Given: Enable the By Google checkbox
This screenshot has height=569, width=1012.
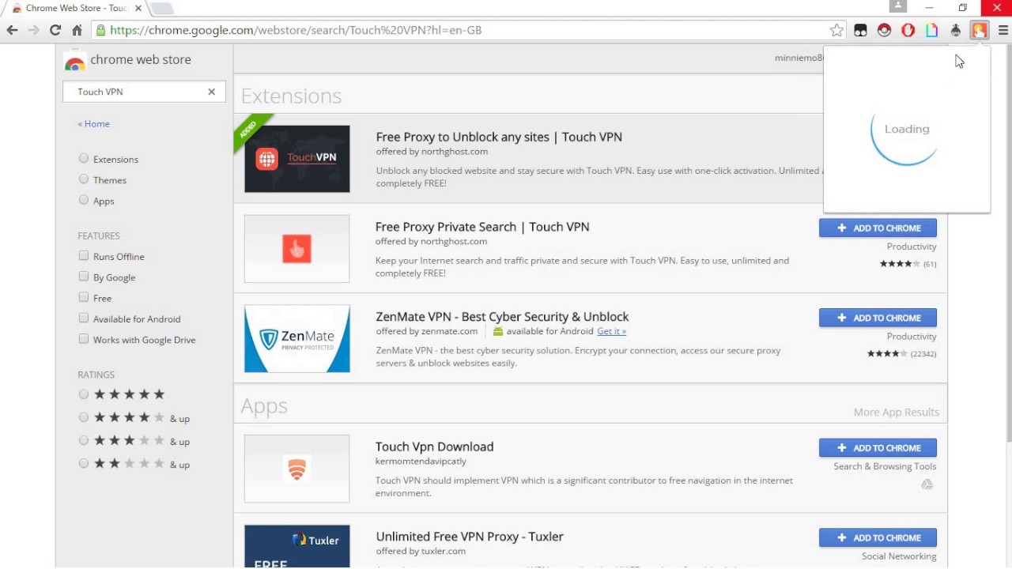Looking at the screenshot, I should [x=84, y=277].
